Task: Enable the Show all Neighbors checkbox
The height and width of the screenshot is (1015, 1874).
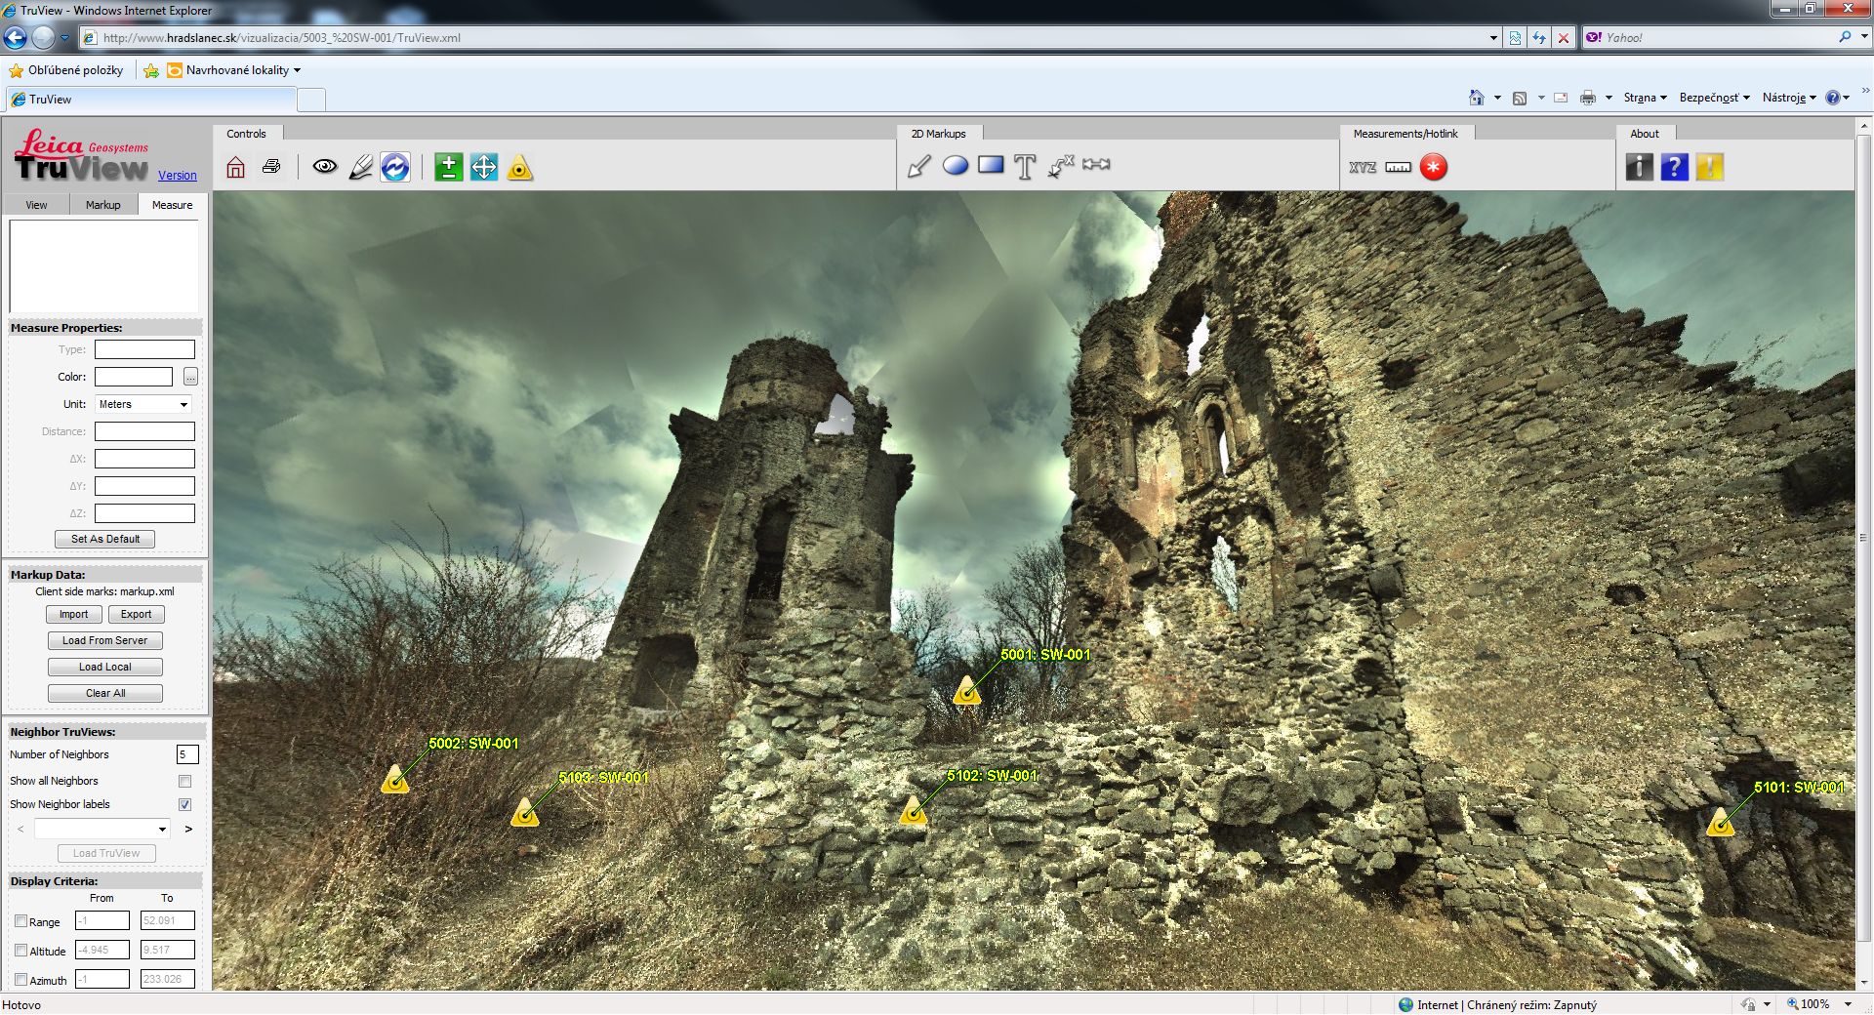Action: click(184, 781)
